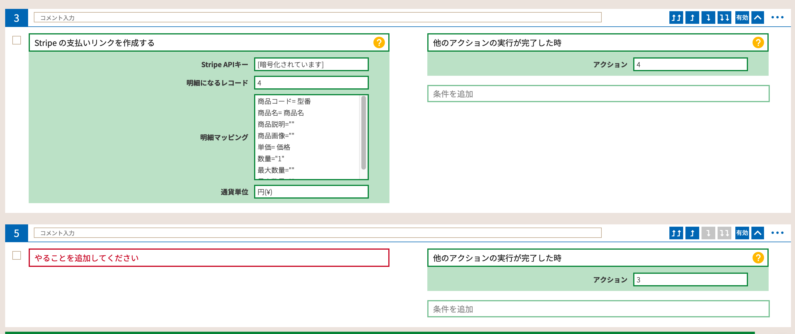Open help for Stripe の支払いリンクを作成する

point(379,43)
